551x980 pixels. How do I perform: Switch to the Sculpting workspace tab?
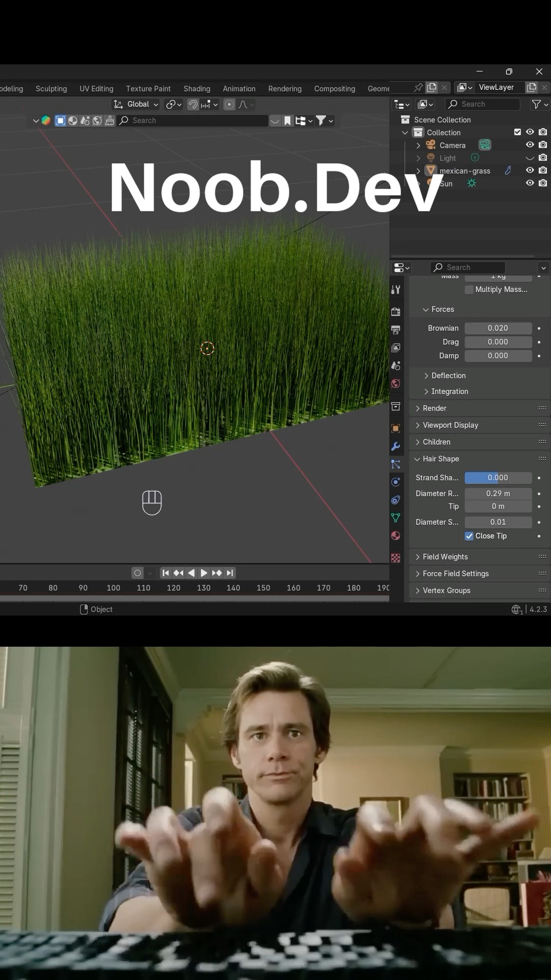[x=51, y=89]
